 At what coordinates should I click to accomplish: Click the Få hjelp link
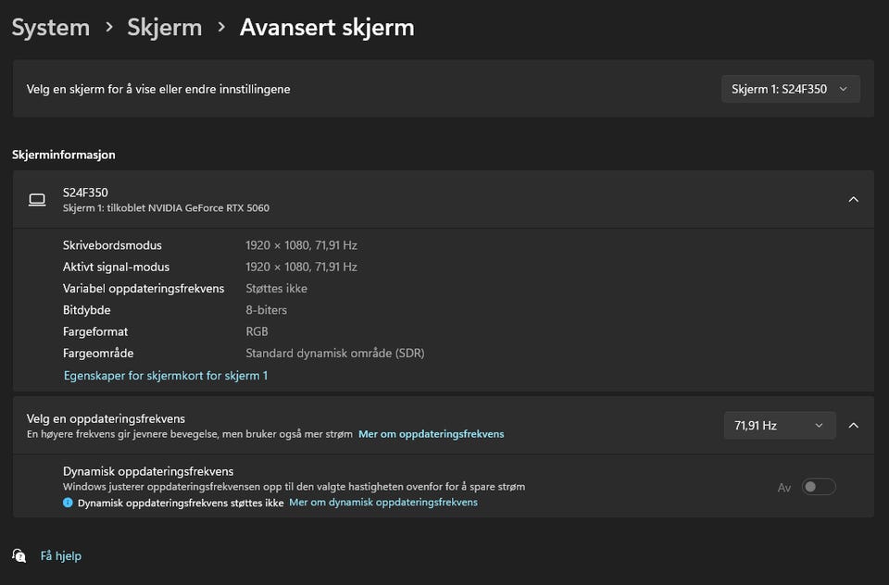pyautogui.click(x=61, y=556)
